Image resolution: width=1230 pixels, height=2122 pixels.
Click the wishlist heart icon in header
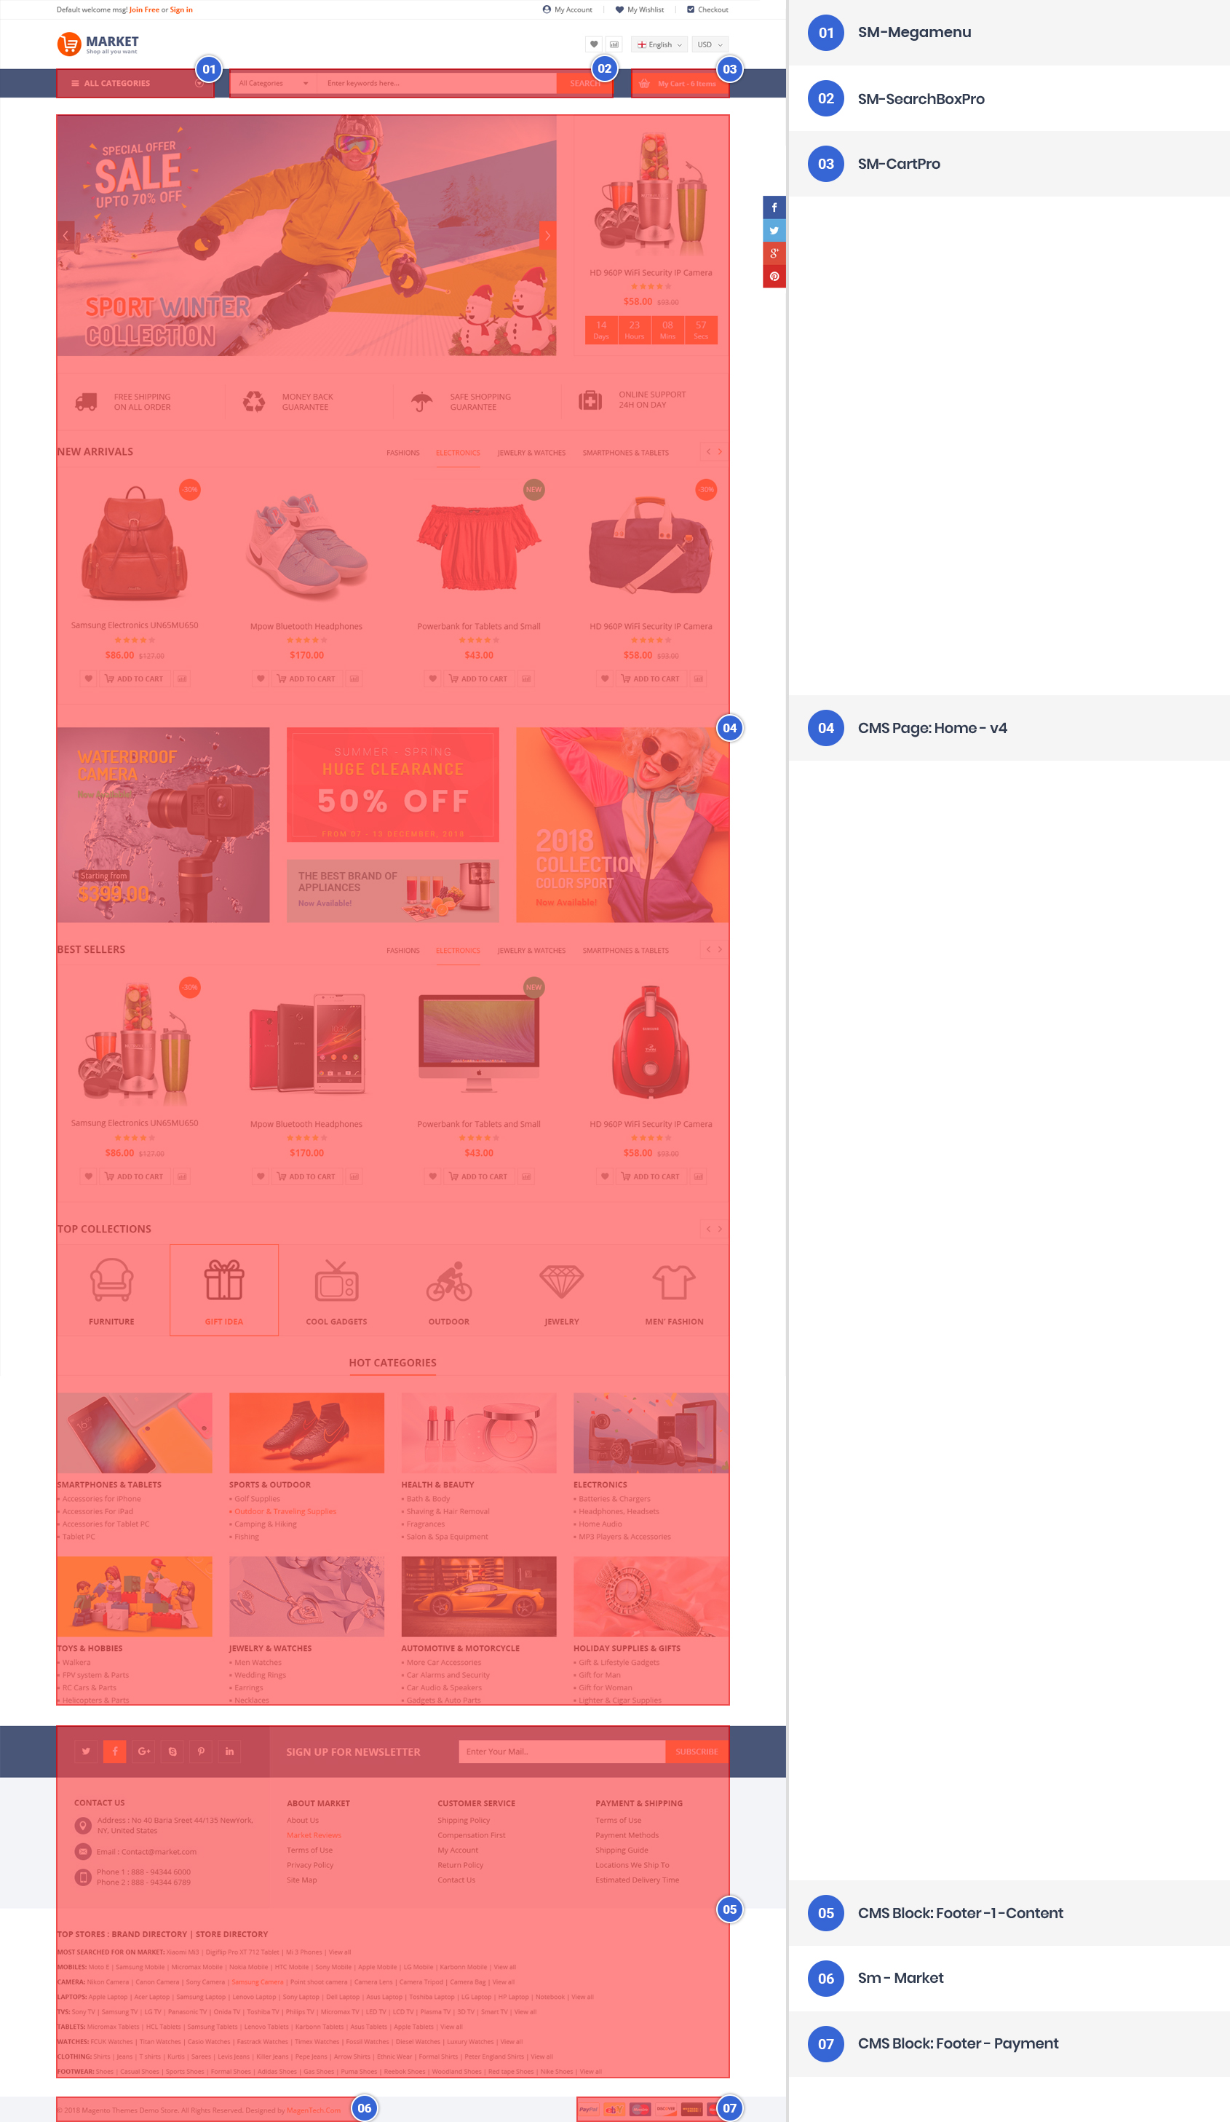[x=594, y=44]
